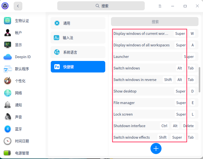
Task: Focus the top 搜索 search field
Action: (x=101, y=6)
